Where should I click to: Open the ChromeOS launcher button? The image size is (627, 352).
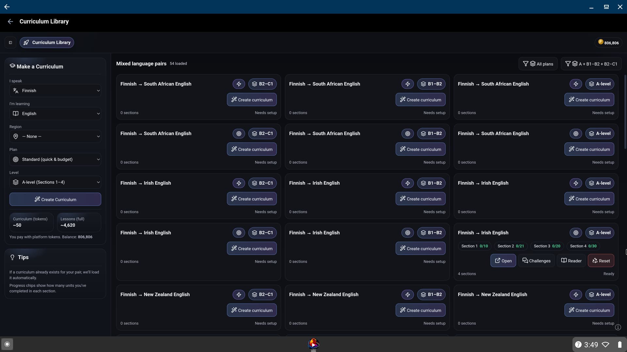click(x=7, y=344)
